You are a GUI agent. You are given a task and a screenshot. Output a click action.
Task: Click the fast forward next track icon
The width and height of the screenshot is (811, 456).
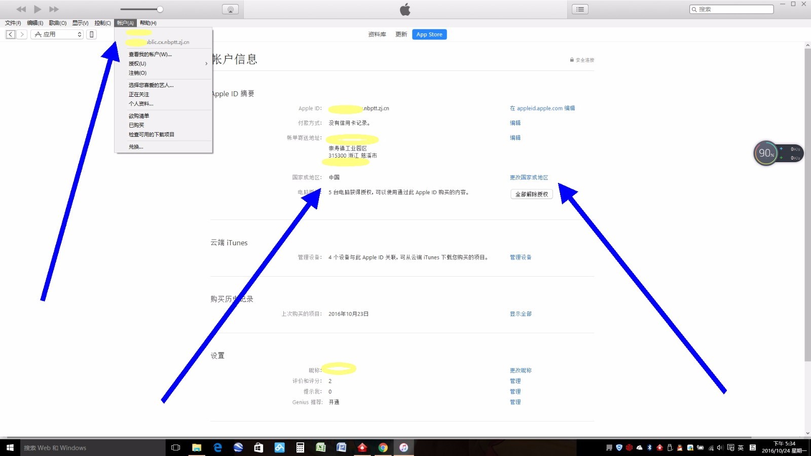coord(54,9)
